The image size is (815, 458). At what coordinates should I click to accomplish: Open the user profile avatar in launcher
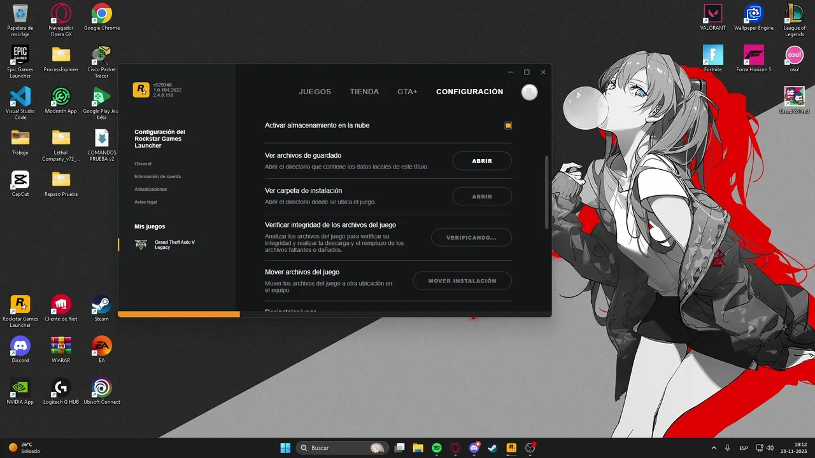coord(529,92)
